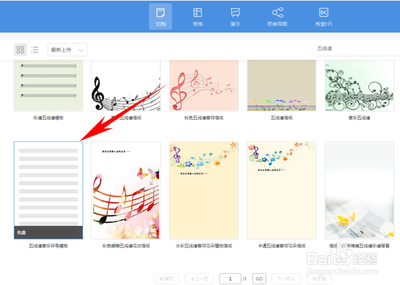The image size is (400, 285).
Task: Open the 思维导图 mind map category
Action: click(x=277, y=16)
